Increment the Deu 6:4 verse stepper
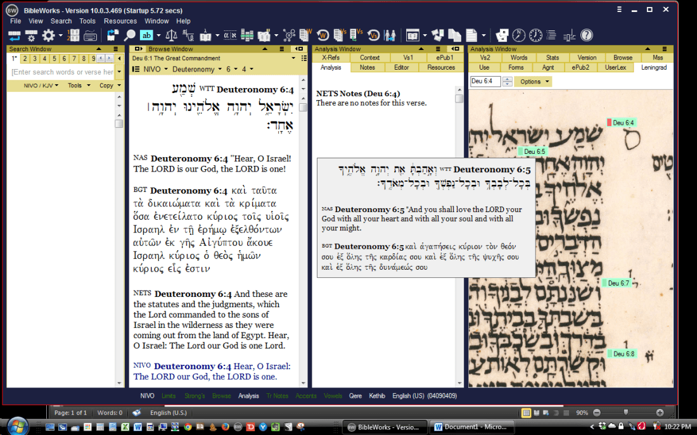This screenshot has height=435, width=697. 508,79
